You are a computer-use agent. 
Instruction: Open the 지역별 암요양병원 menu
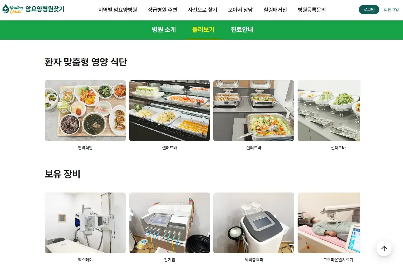pyautogui.click(x=118, y=10)
